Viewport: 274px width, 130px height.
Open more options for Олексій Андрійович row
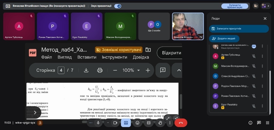coord(262,76)
